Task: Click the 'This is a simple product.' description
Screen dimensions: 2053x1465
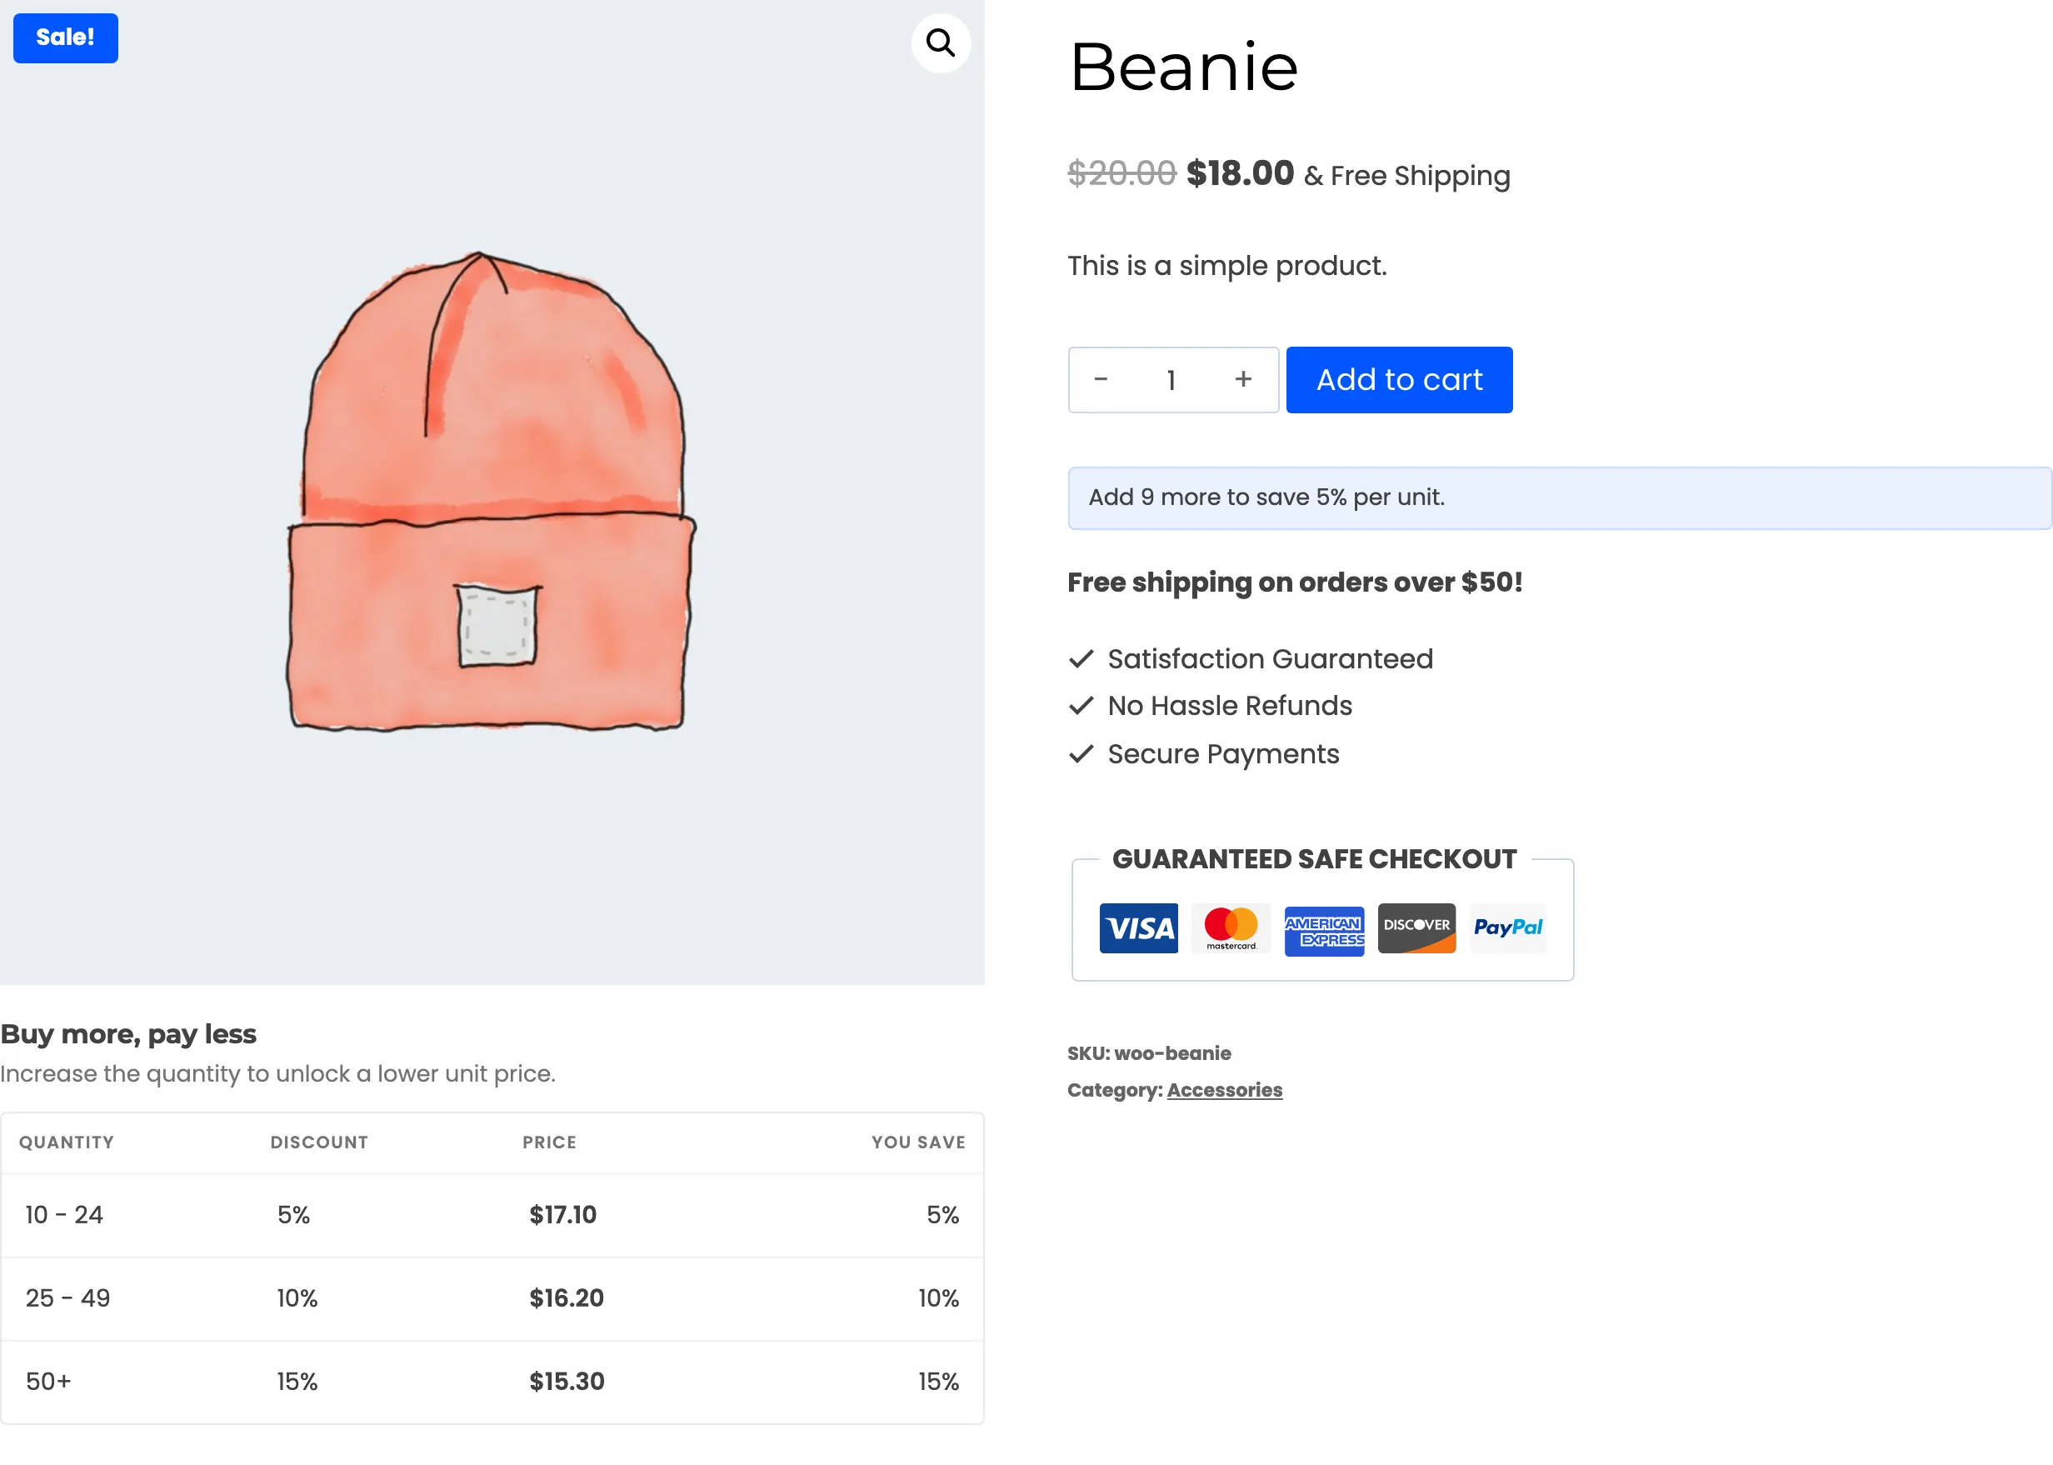Action: [x=1226, y=266]
